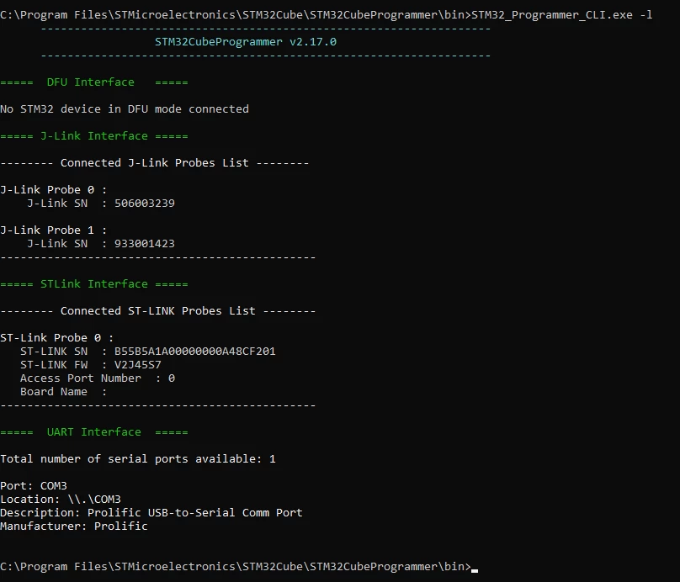
Task: Click the 'Manufacturer: Prolific' line
Action: 74,526
